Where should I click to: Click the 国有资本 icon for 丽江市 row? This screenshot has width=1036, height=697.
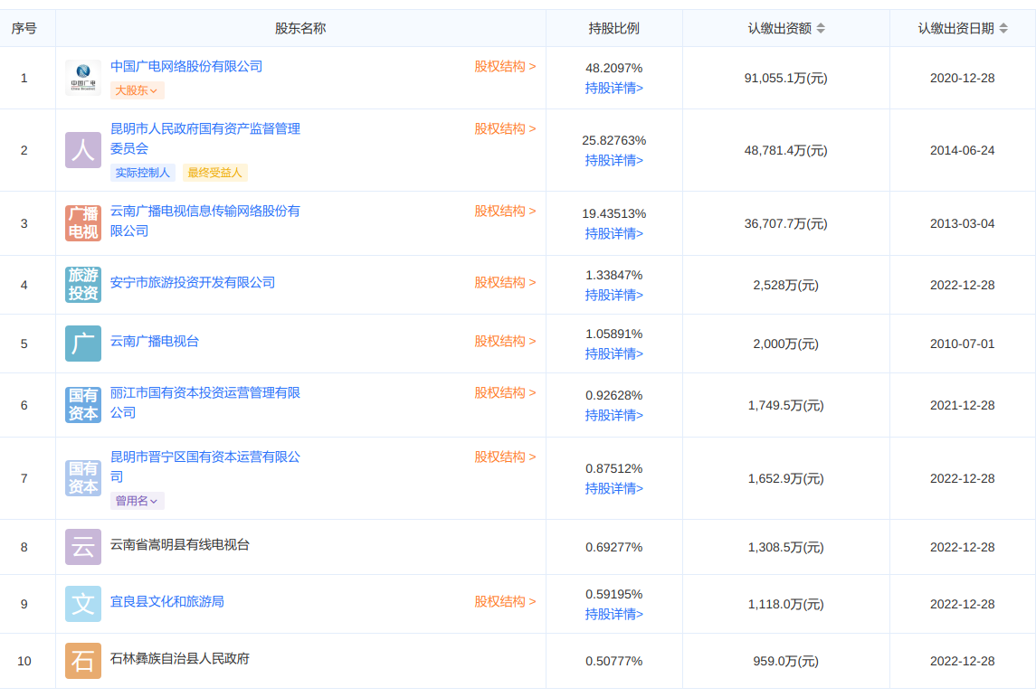pos(83,405)
